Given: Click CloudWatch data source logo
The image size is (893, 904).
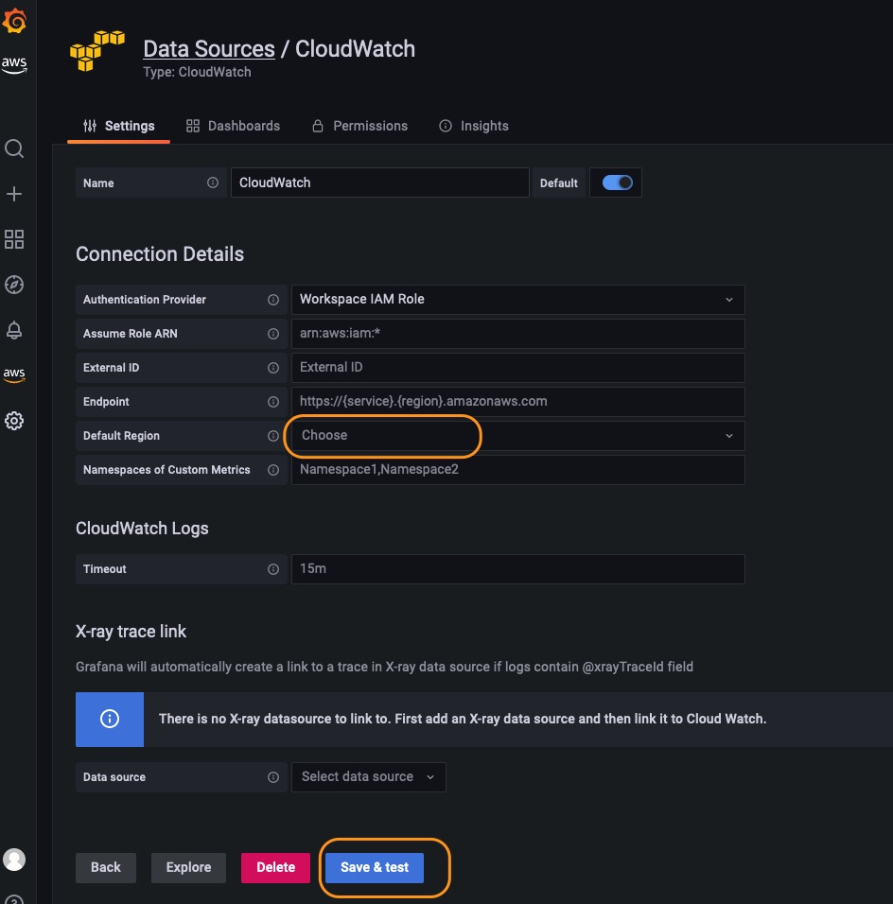Looking at the screenshot, I should point(96,51).
